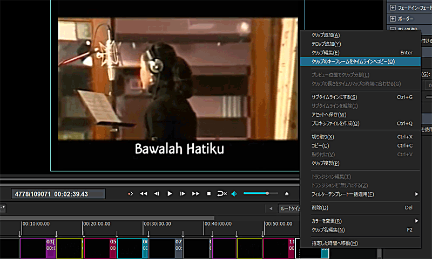The height and width of the screenshot is (259, 432).
Task: Toggle the loop playback icon
Action: click(222, 194)
